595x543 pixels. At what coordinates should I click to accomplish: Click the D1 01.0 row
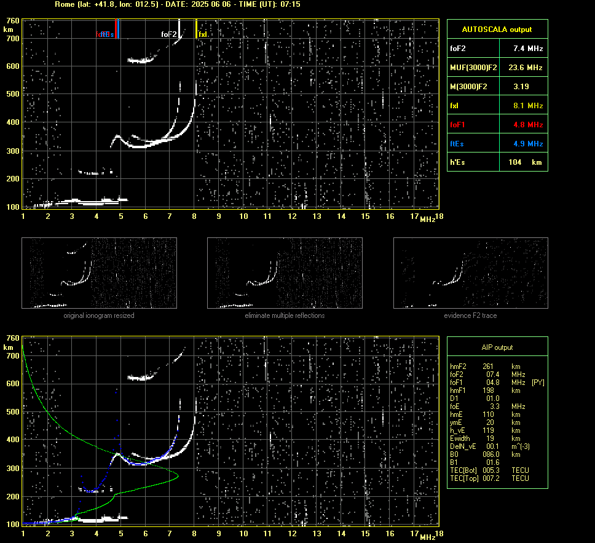pyautogui.click(x=475, y=398)
